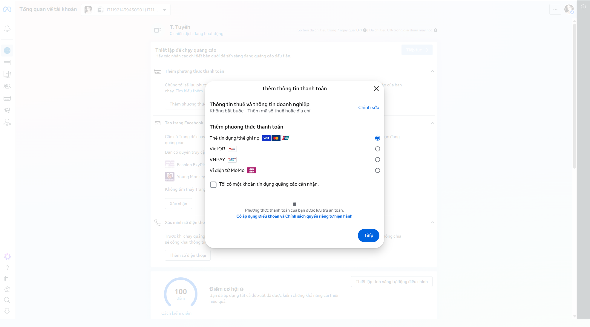The height and width of the screenshot is (327, 590).
Task: Click the Mastercard logo
Action: pos(276,138)
